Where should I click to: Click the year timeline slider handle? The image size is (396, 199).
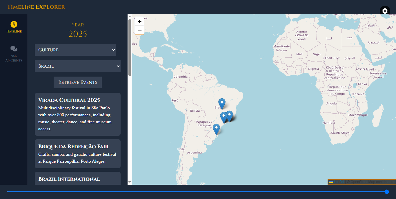pos(387,192)
